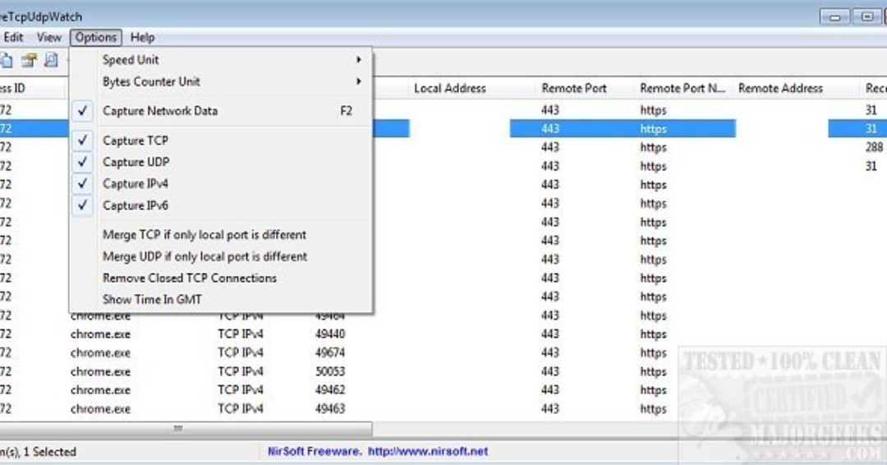Sort by Remote Port Name column header
The height and width of the screenshot is (465, 887).
pyautogui.click(x=682, y=88)
